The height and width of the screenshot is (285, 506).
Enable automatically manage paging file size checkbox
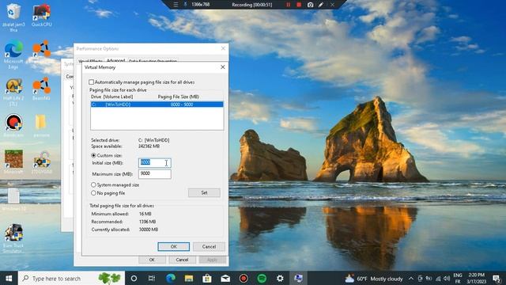pyautogui.click(x=92, y=82)
